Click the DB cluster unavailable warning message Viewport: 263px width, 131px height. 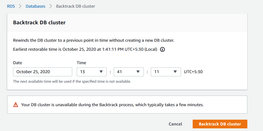112,105
